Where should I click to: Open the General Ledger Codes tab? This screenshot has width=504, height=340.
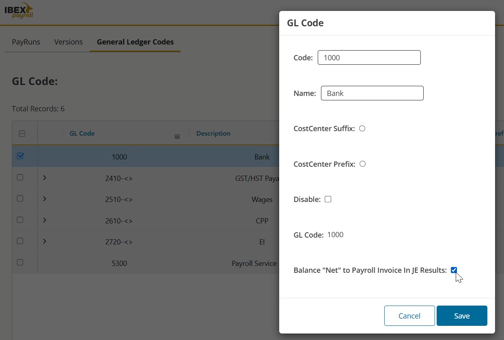click(135, 42)
